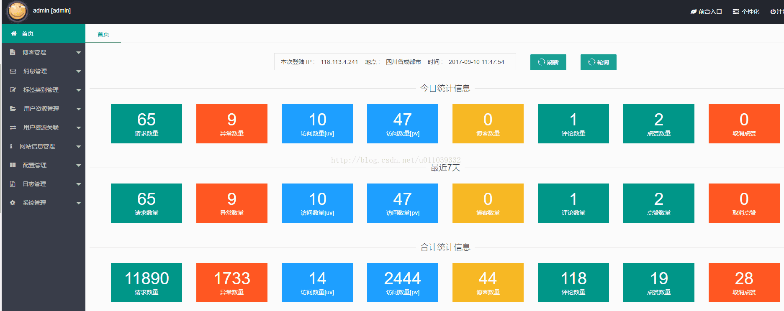The width and height of the screenshot is (784, 311).
Task: Open the 博客管理 menu label
Action: pyautogui.click(x=34, y=52)
